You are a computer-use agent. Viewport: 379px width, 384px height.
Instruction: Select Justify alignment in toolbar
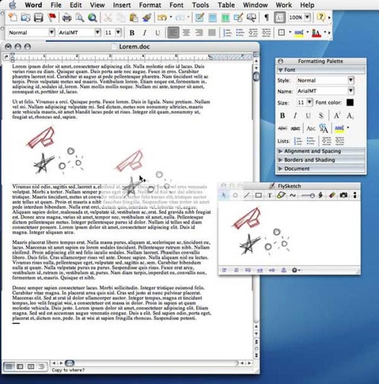(x=212, y=32)
